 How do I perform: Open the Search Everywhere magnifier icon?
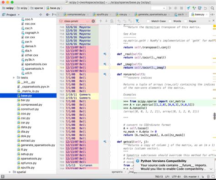click(212, 8)
